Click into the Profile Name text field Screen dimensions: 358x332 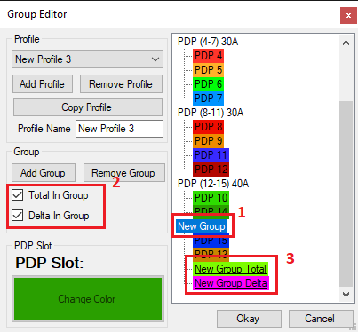[119, 129]
